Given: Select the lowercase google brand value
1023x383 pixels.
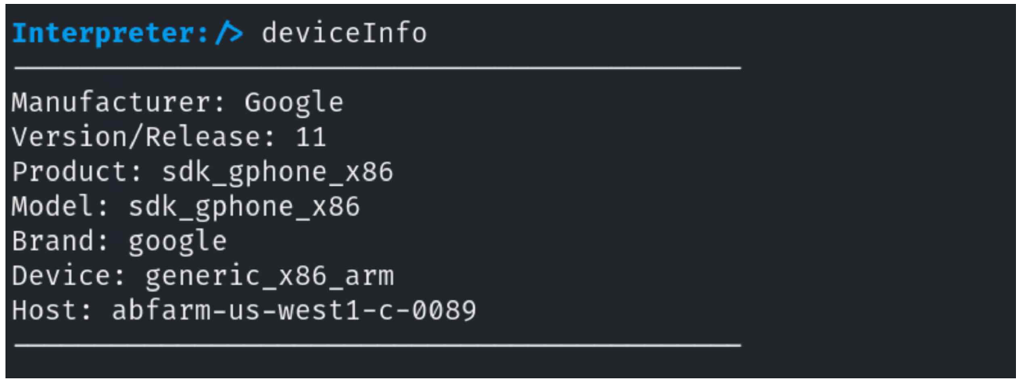Looking at the screenshot, I should [177, 241].
